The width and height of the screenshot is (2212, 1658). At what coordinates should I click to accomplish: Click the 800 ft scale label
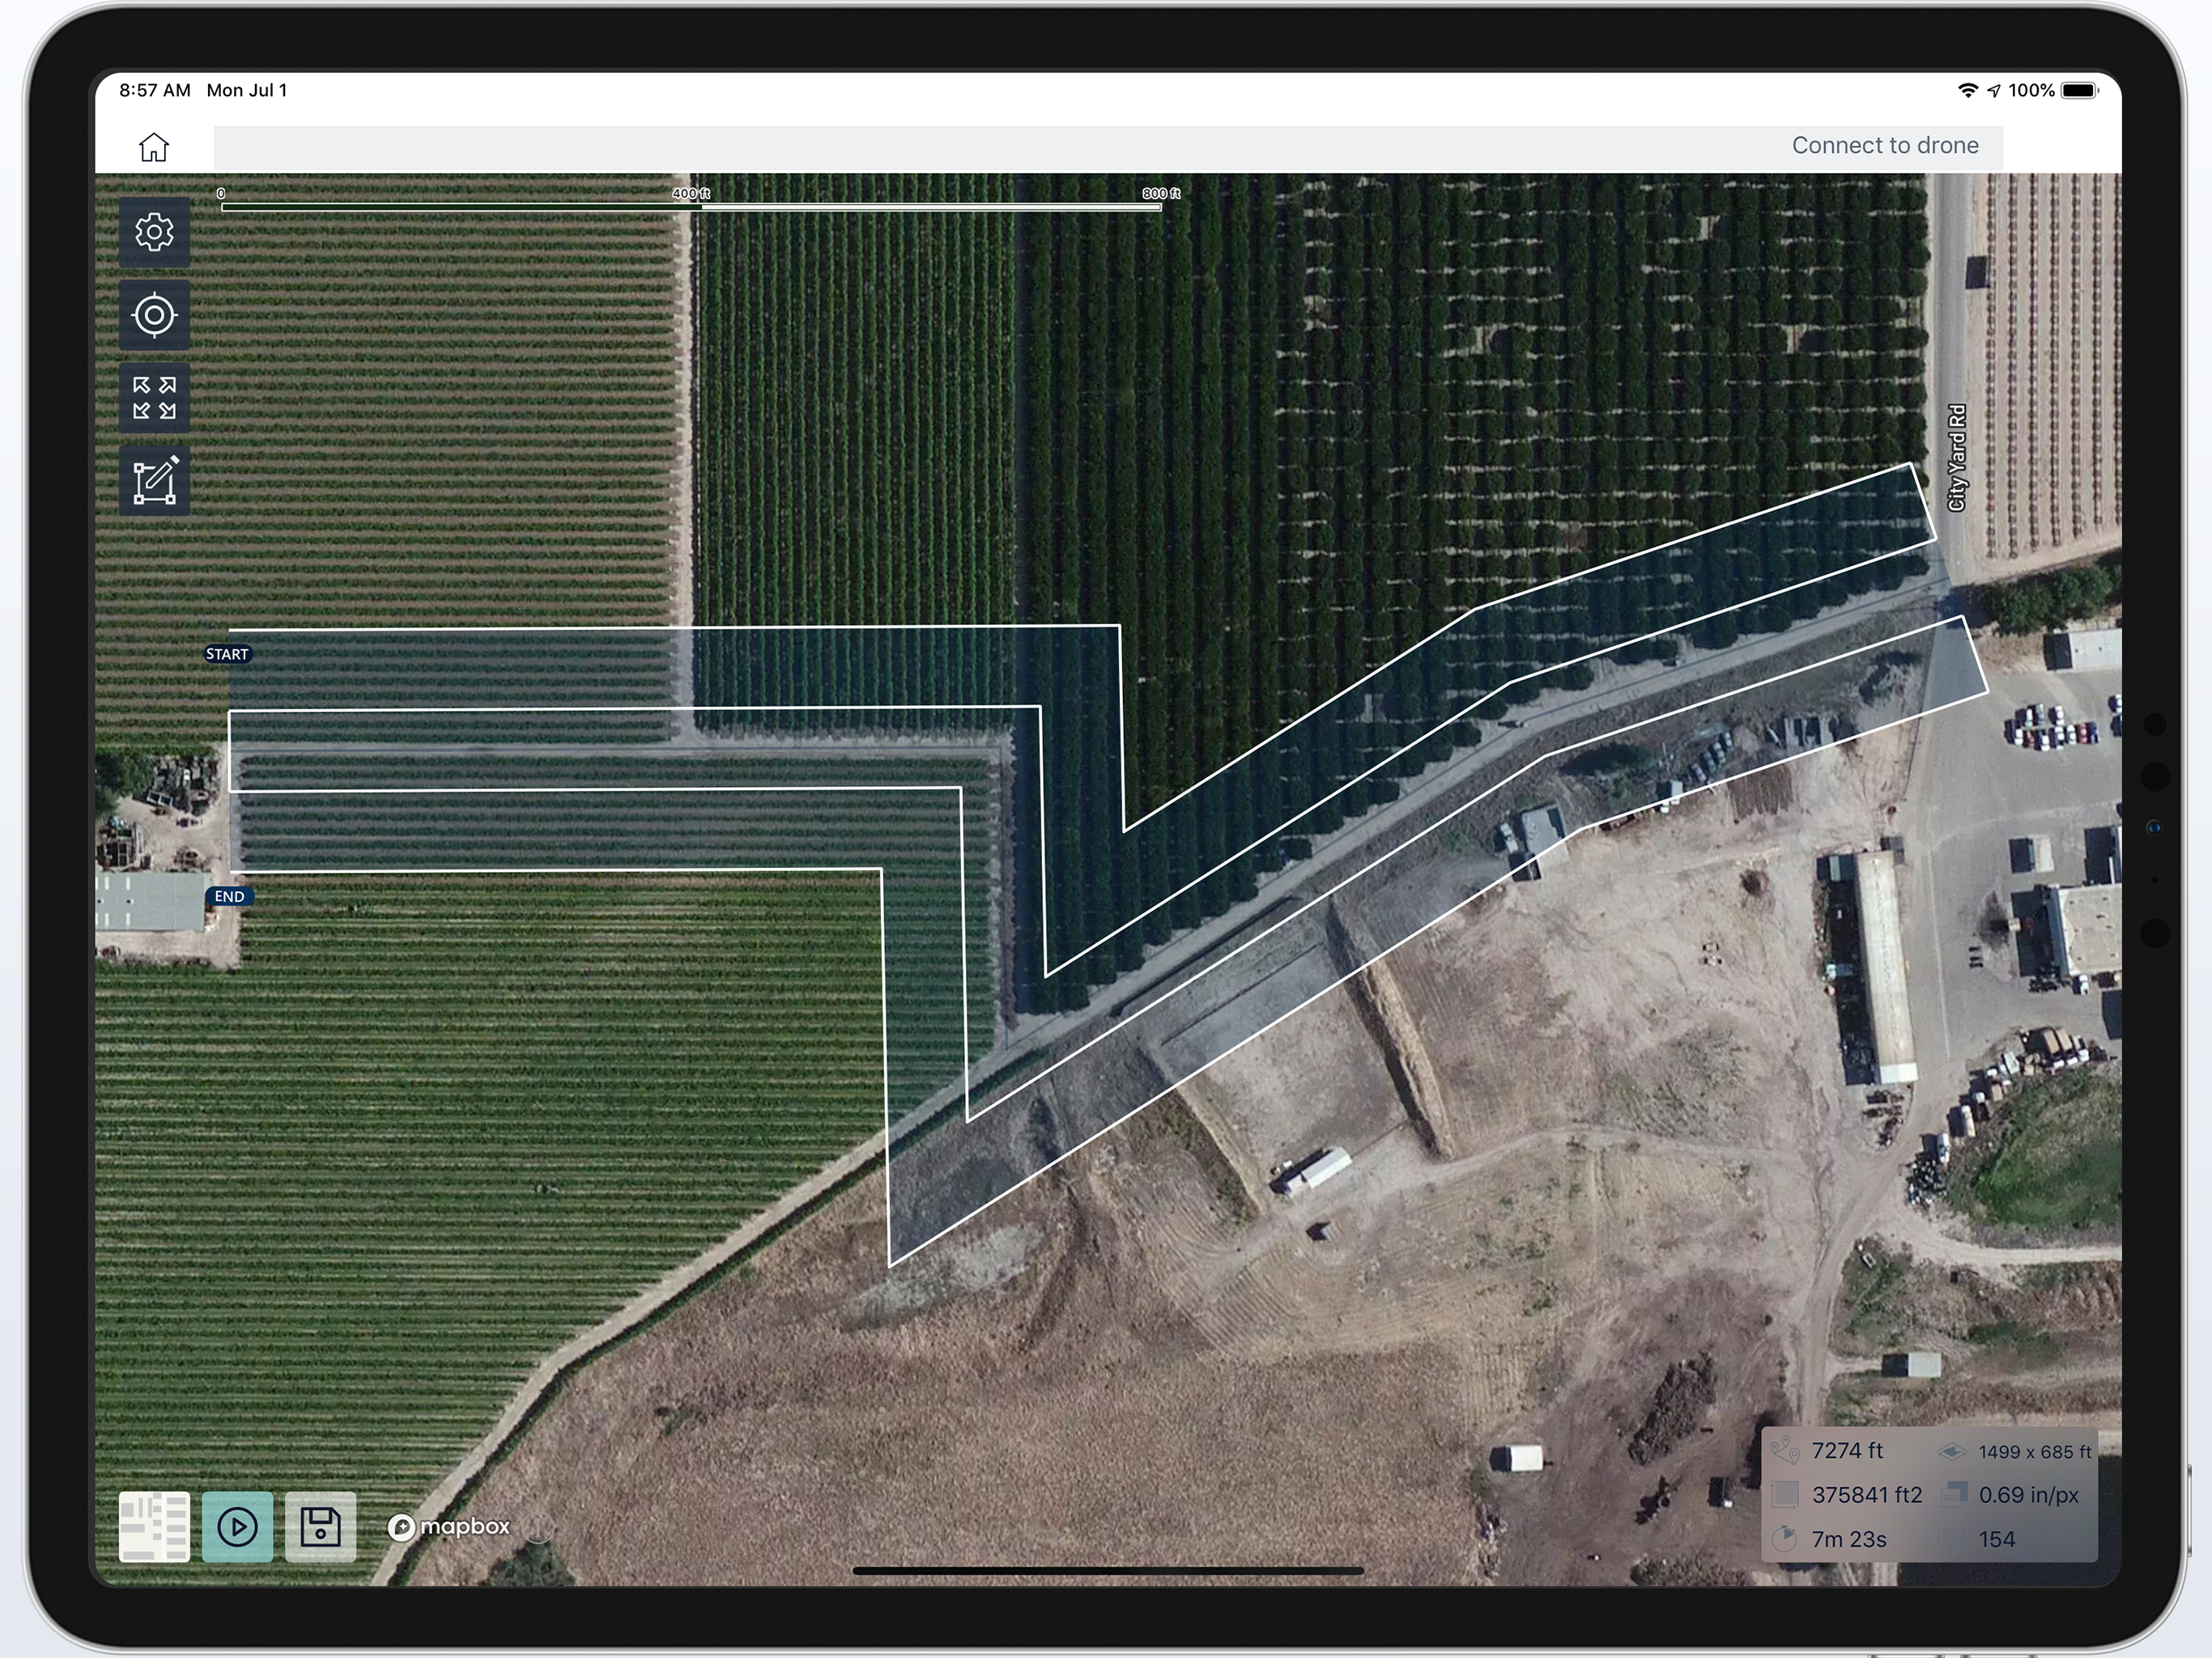point(1161,193)
